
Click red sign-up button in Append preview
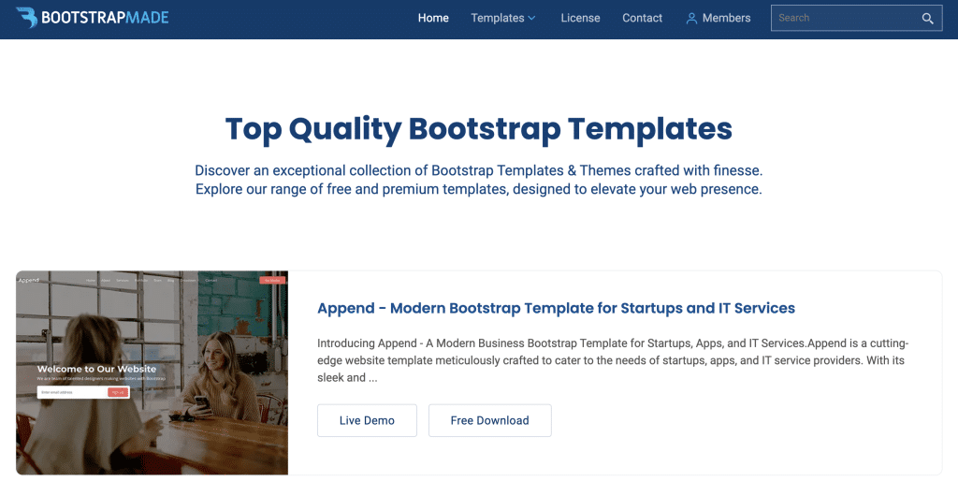[x=118, y=393]
